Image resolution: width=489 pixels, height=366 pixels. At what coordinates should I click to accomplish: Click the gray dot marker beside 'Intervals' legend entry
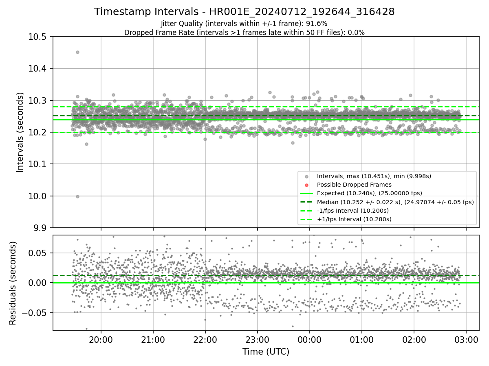pyautogui.click(x=306, y=176)
